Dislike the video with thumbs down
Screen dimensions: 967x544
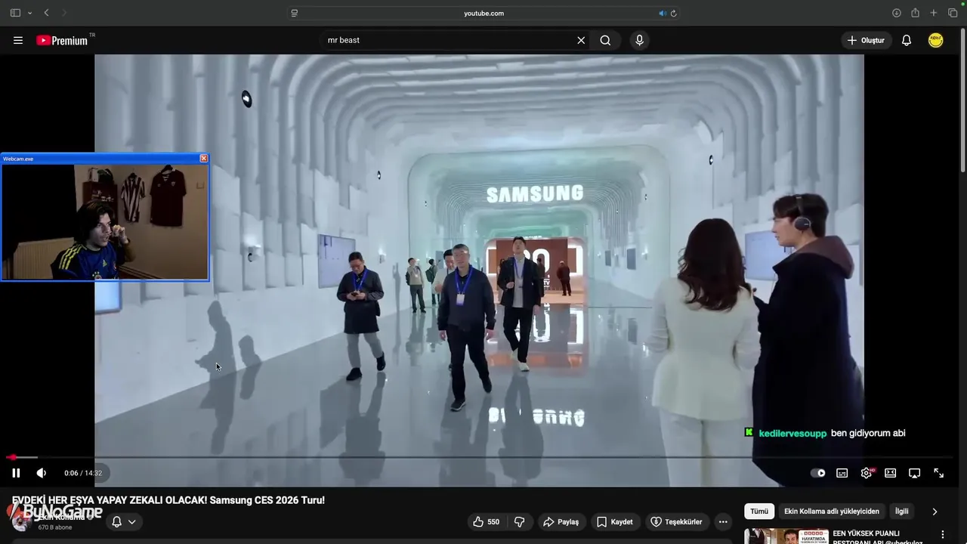(x=519, y=522)
